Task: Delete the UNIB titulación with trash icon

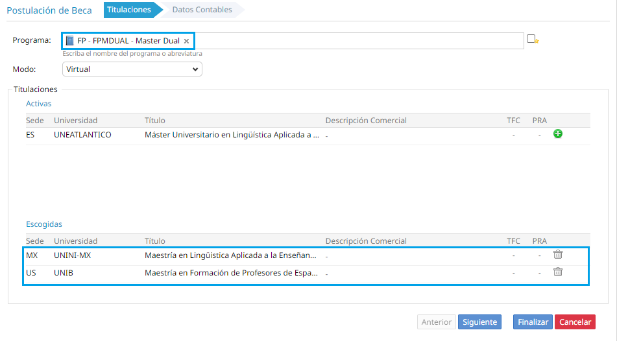Action: [557, 272]
